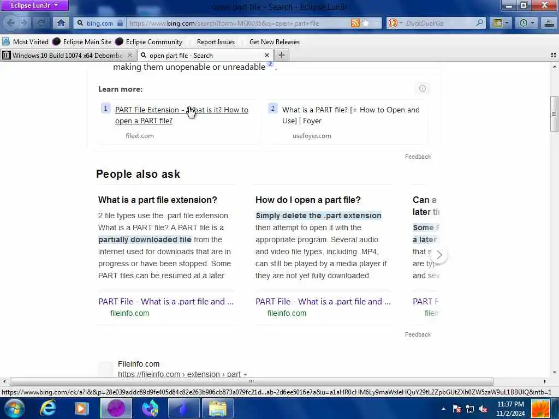This screenshot has height=419, width=559.
Task: Go back to the previous page
Action: 11,23
